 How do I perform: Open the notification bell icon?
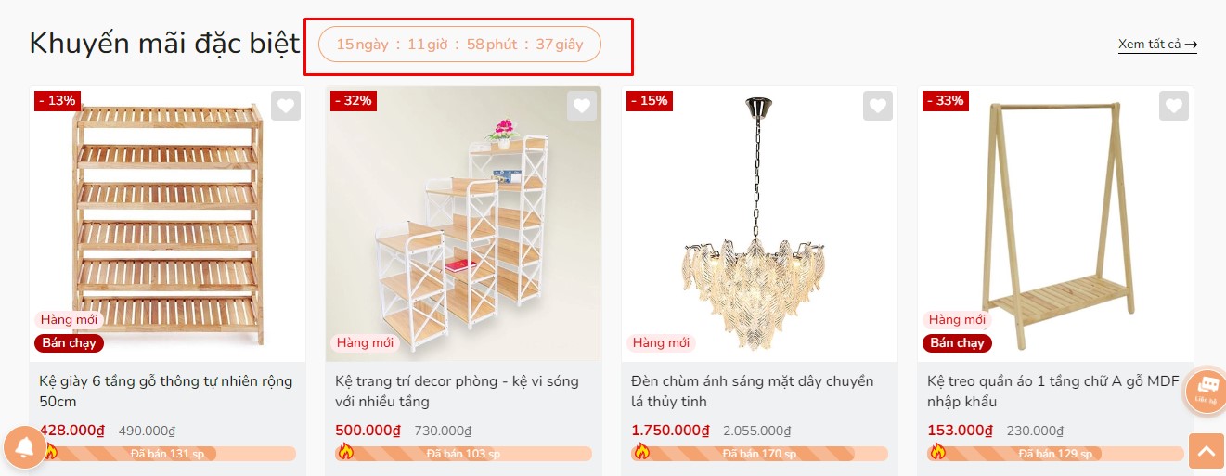pyautogui.click(x=24, y=448)
